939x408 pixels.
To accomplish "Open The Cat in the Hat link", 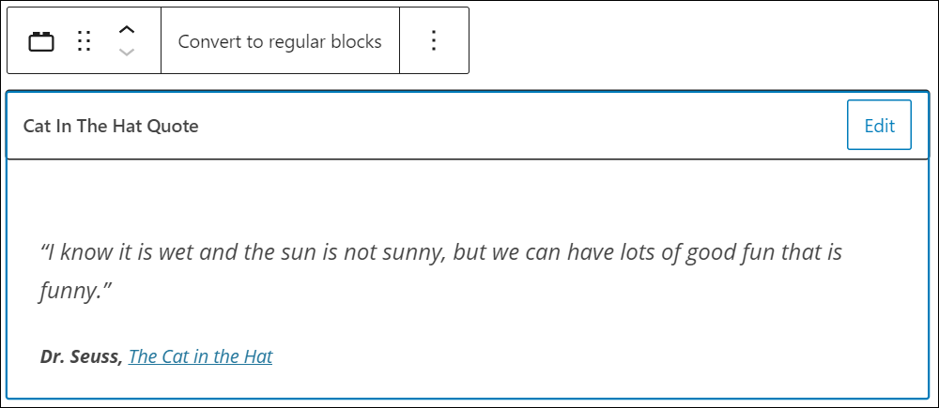I will [201, 356].
